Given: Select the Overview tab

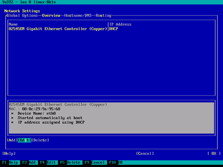Looking at the screenshot, I should click(51, 15).
